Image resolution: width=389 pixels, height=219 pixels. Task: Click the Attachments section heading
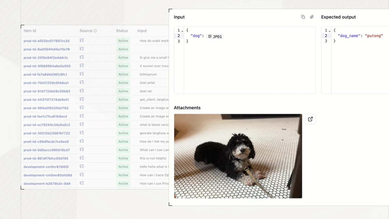(187, 108)
